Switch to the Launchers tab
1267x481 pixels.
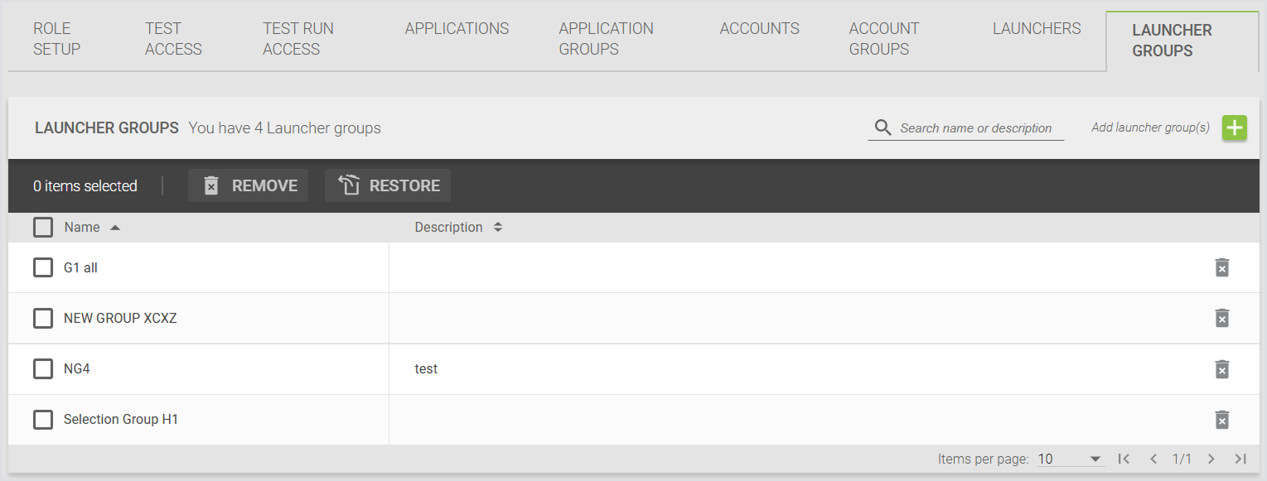click(1037, 29)
